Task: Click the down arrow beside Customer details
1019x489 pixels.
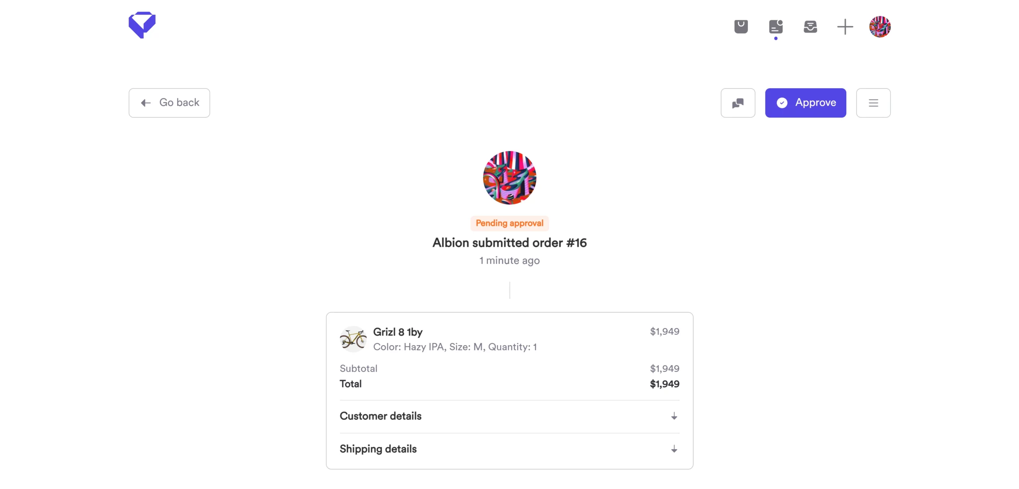Action: click(x=674, y=416)
